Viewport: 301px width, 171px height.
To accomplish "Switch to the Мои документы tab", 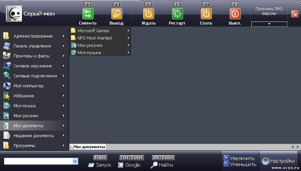I will coord(89,147).
